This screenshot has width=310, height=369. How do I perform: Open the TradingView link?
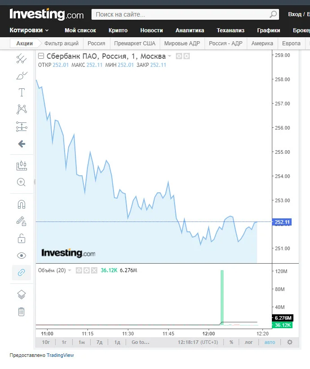pos(60,355)
